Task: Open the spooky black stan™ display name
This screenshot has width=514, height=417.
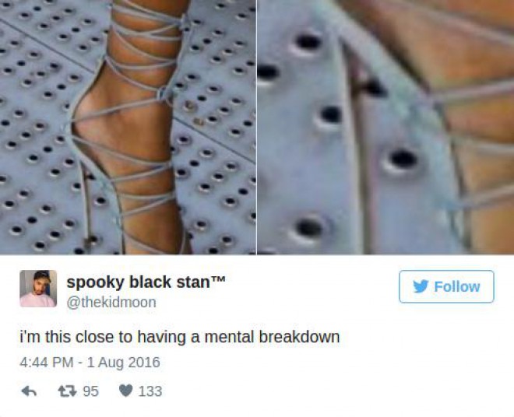Action: 146,282
